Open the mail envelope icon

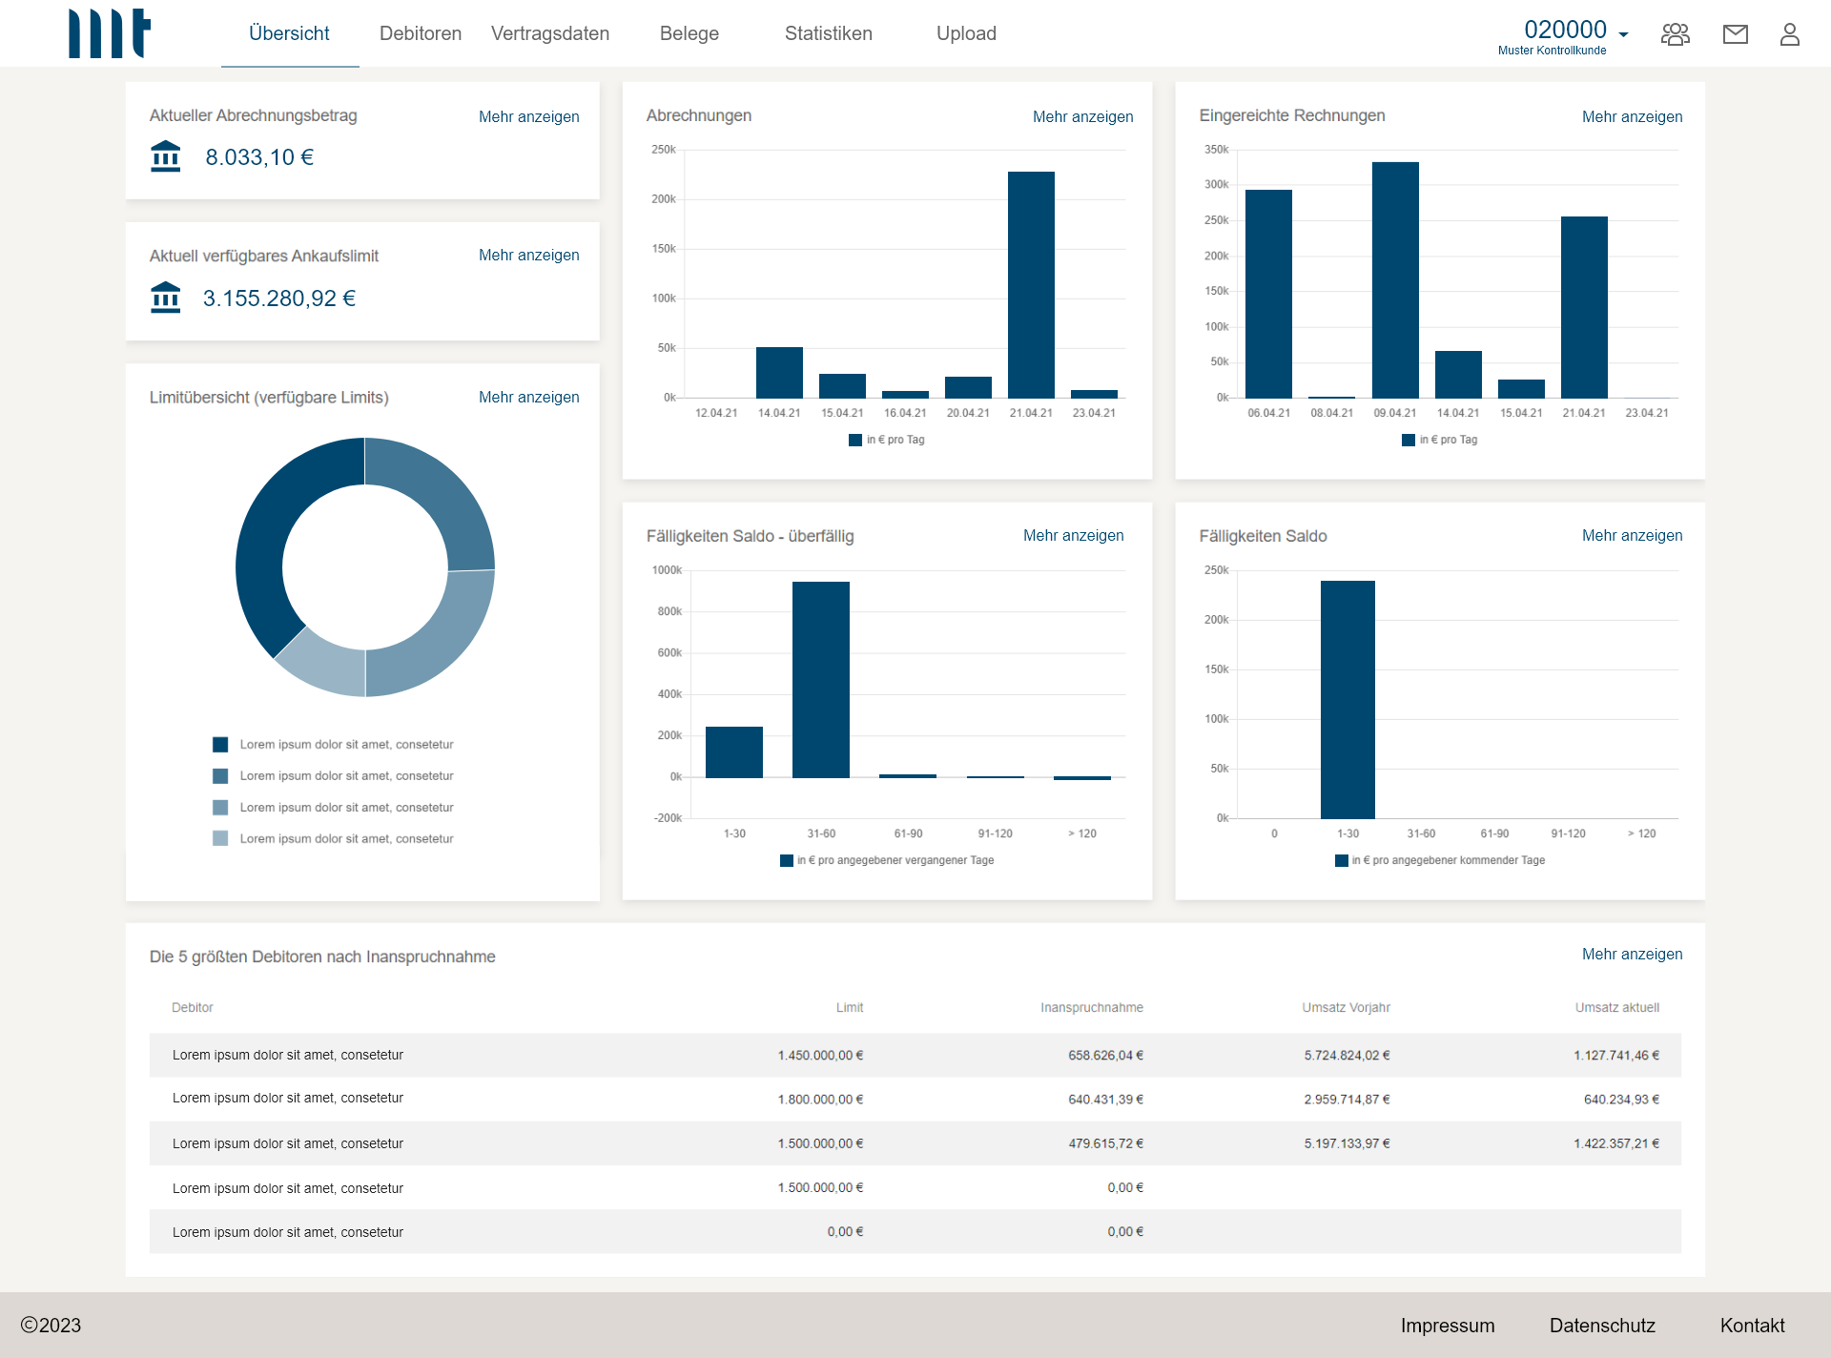point(1736,34)
